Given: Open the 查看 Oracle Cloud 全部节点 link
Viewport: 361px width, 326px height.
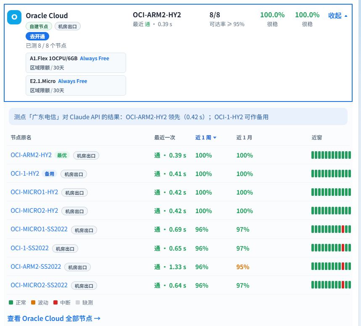Looking at the screenshot, I should click(54, 318).
